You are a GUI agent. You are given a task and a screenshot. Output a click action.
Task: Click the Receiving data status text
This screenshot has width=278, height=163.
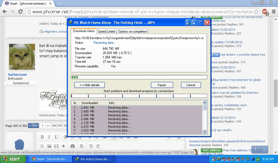coord(105,43)
